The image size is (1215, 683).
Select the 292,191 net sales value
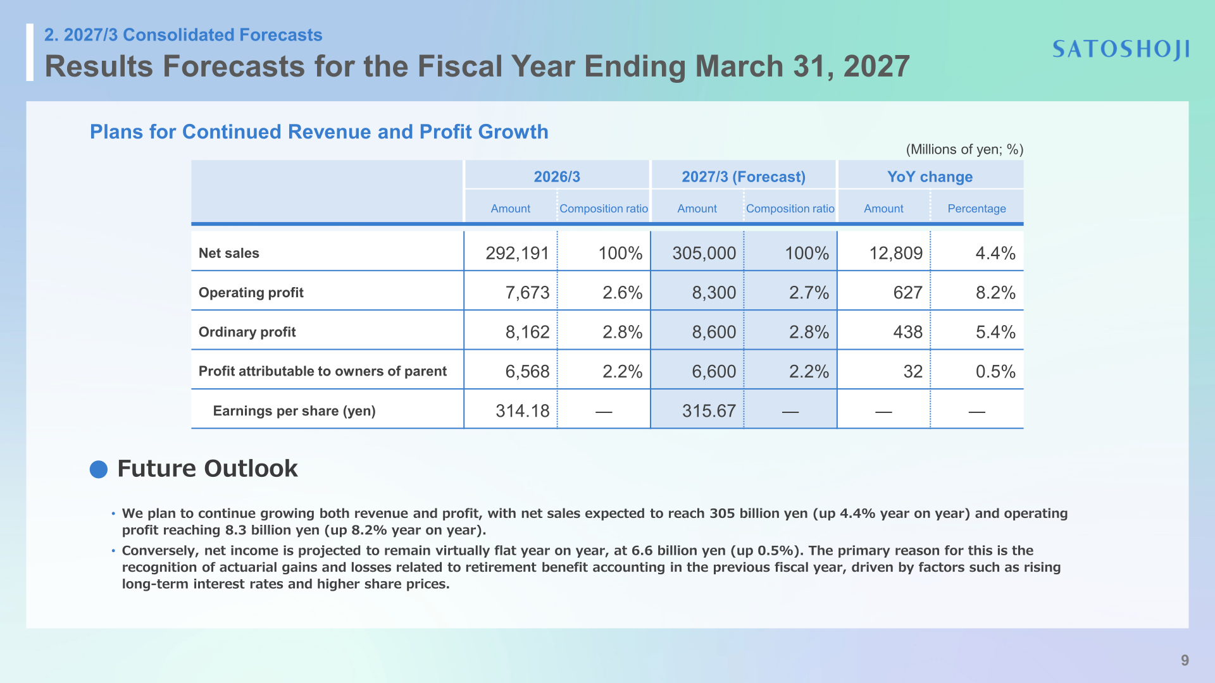pos(517,253)
